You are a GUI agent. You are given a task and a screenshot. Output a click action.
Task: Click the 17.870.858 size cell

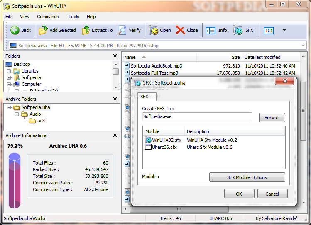(228, 73)
